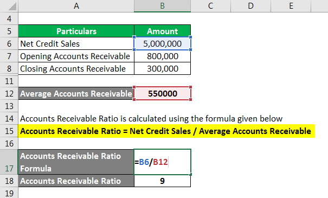
Task: Select the 800,000 value cell
Action: click(162, 56)
